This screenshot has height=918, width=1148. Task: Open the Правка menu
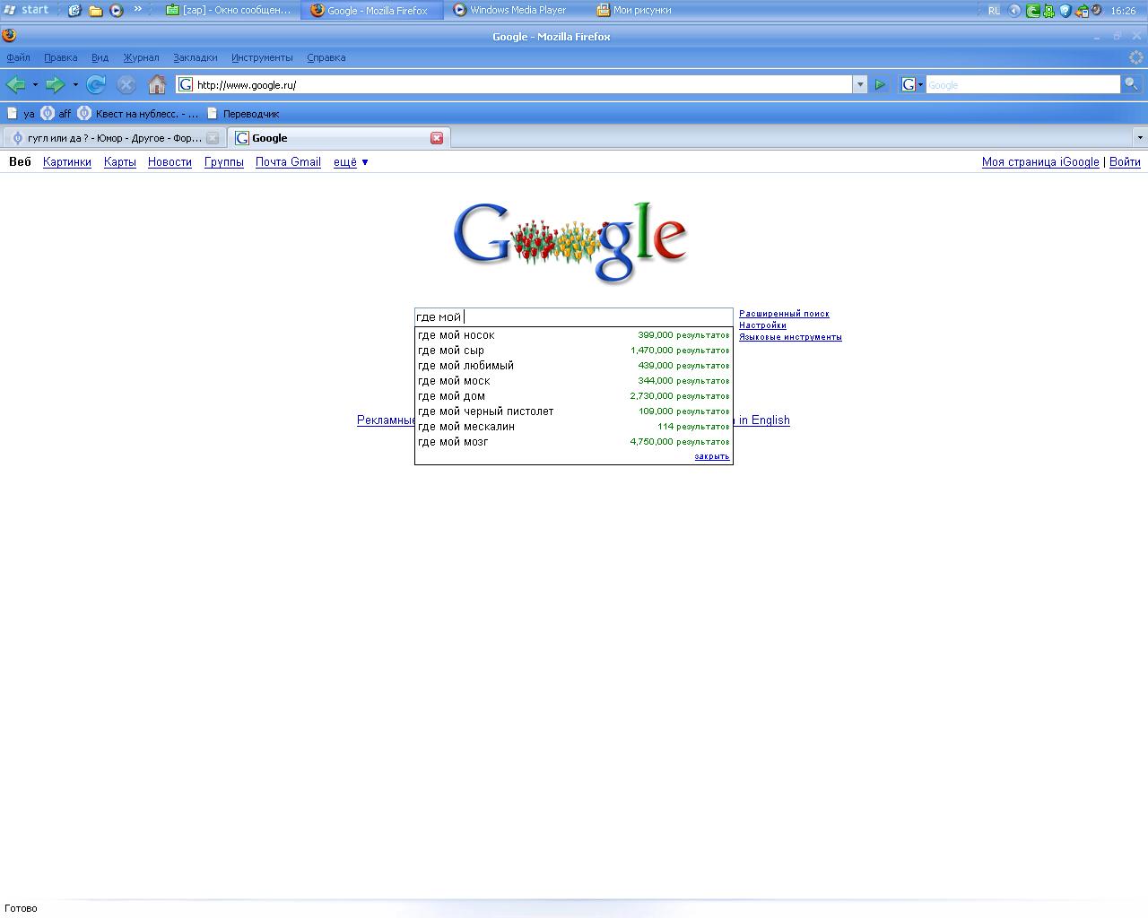tap(60, 57)
